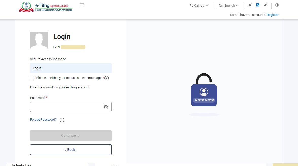
Task: Toggle password visibility with the eye icon
Action: (106, 107)
